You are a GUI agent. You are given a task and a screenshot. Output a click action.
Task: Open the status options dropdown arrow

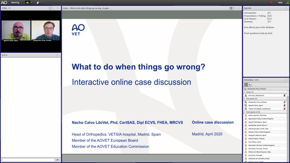point(41,3)
